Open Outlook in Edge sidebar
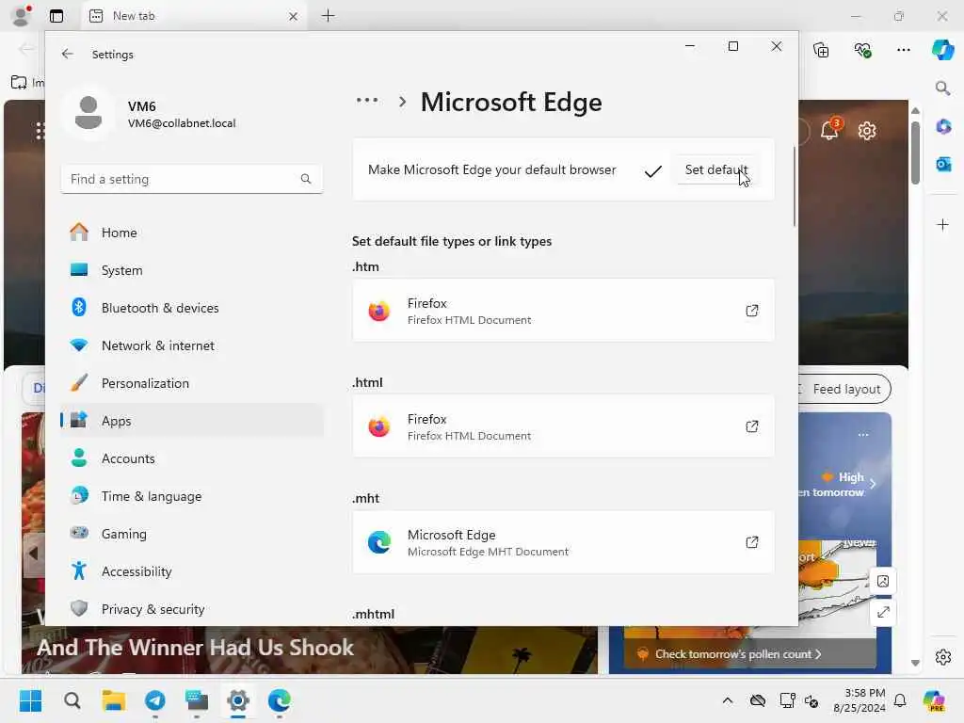964x723 pixels. [x=943, y=164]
